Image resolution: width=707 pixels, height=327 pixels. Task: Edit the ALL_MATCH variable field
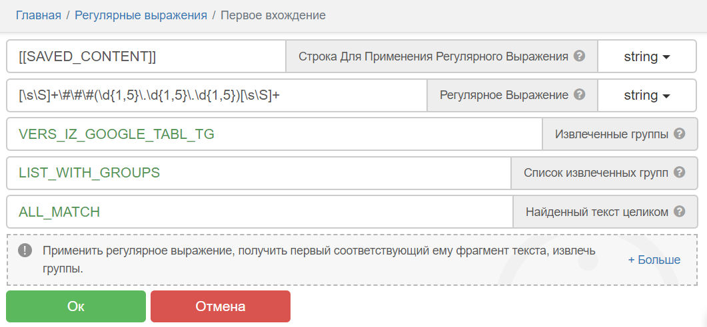point(260,212)
